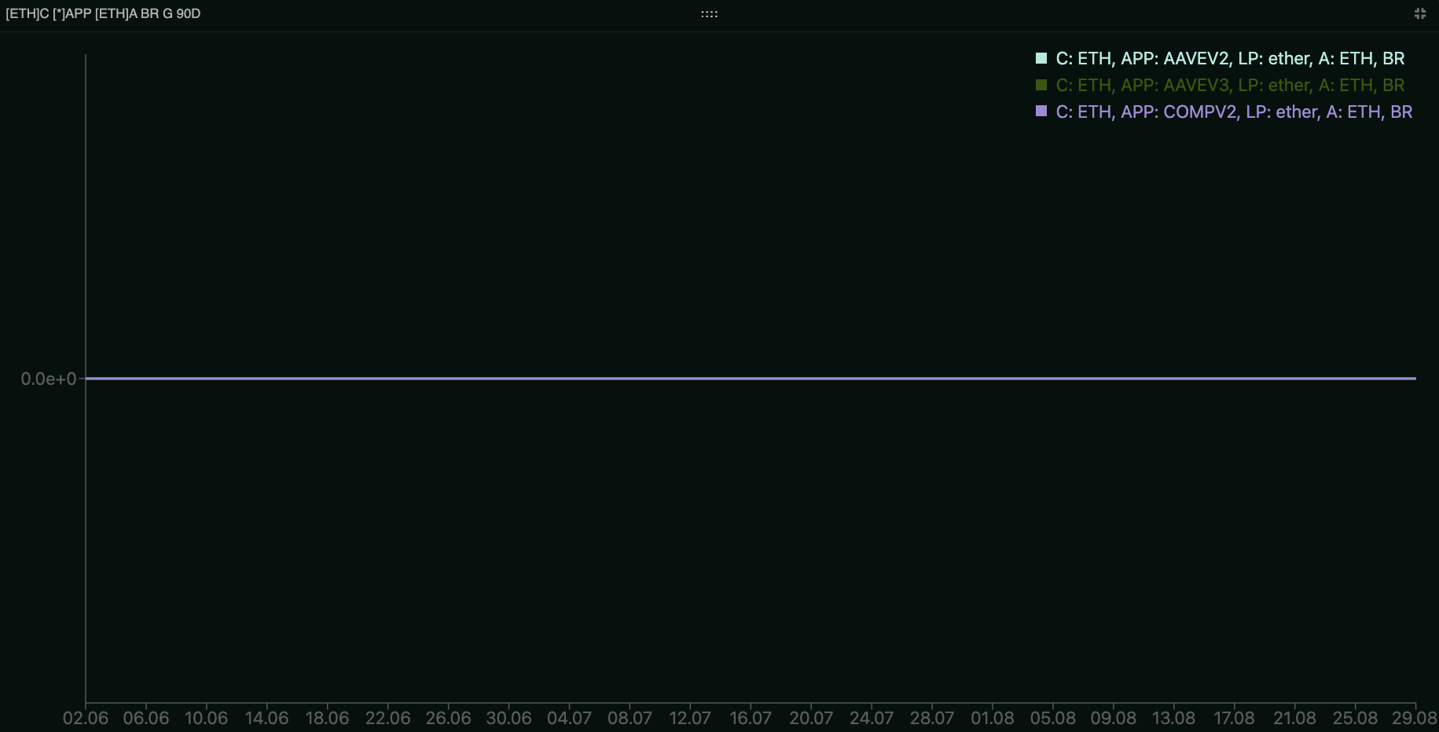Click the AAVEV2 legend color square
This screenshot has width=1439, height=732.
click(1041, 58)
